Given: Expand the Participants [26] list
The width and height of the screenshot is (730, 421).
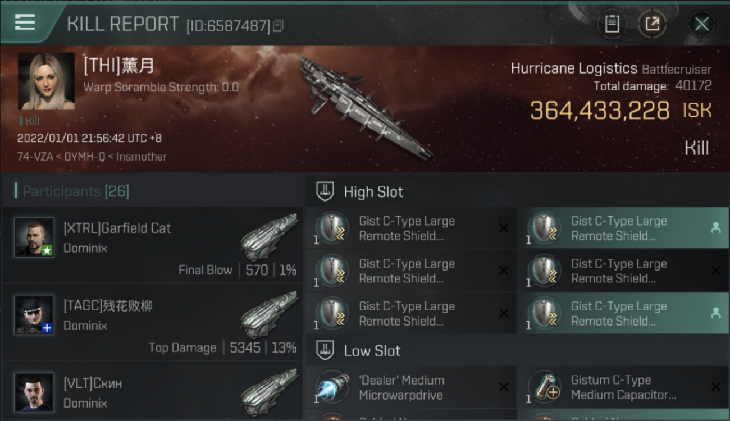Looking at the screenshot, I should pos(76,191).
